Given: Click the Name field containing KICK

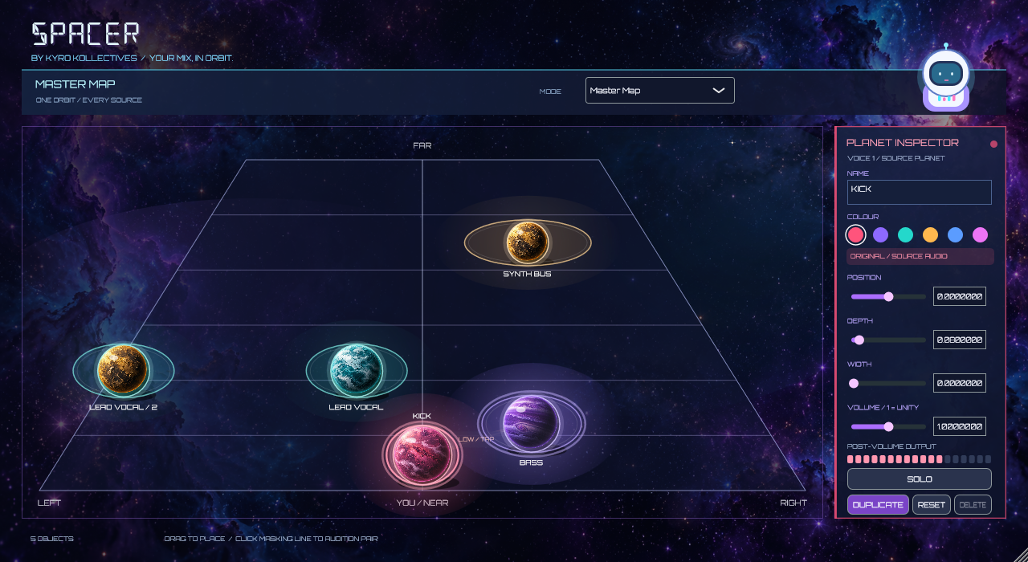Looking at the screenshot, I should pyautogui.click(x=920, y=192).
